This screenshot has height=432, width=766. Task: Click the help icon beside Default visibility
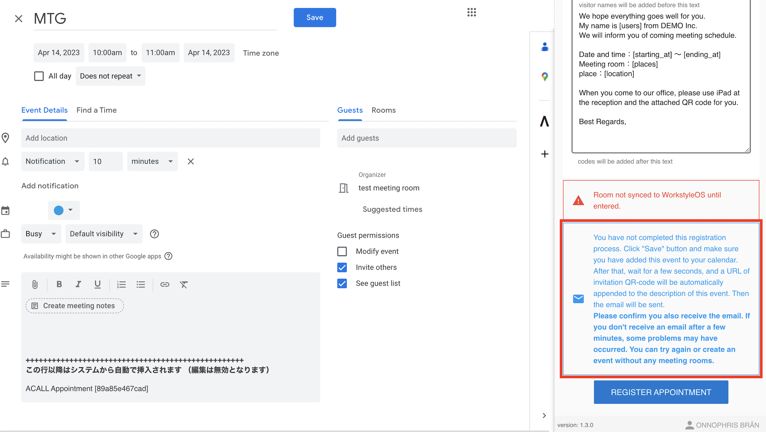pyautogui.click(x=154, y=234)
